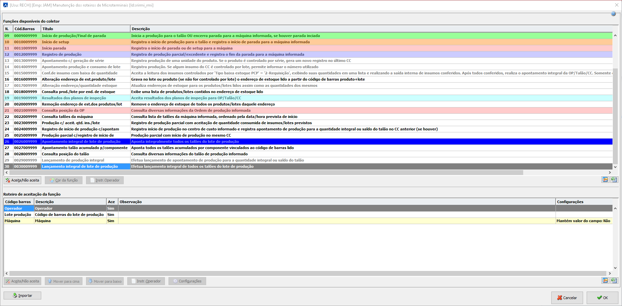Click the Título column header
The width and height of the screenshot is (622, 306).
point(85,29)
